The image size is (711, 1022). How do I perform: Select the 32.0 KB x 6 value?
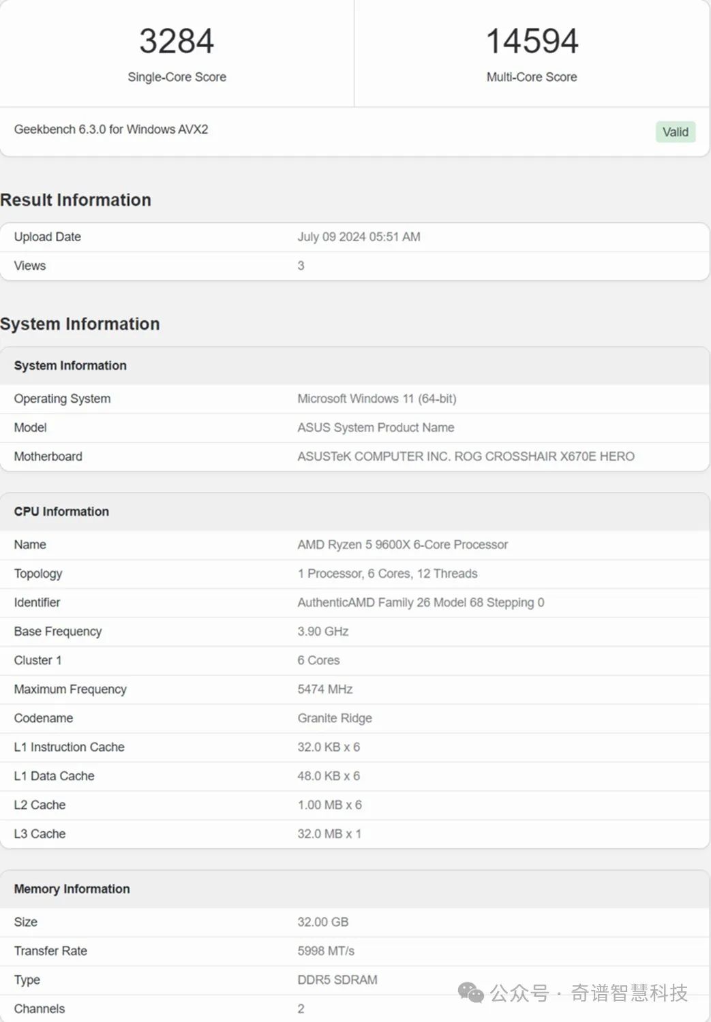coord(329,747)
